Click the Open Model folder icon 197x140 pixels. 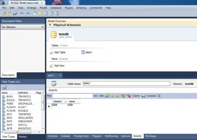10,13
